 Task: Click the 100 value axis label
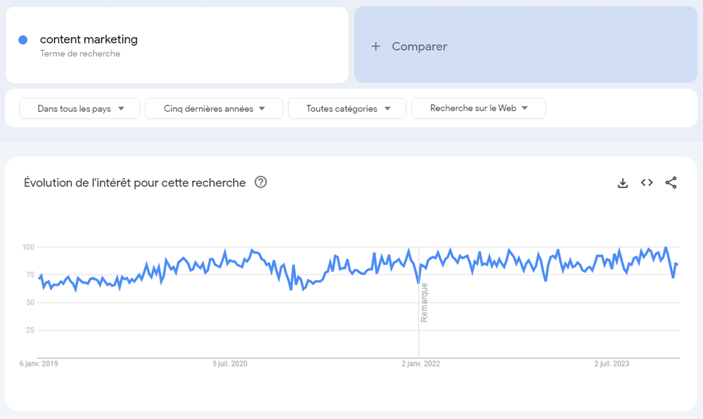28,247
